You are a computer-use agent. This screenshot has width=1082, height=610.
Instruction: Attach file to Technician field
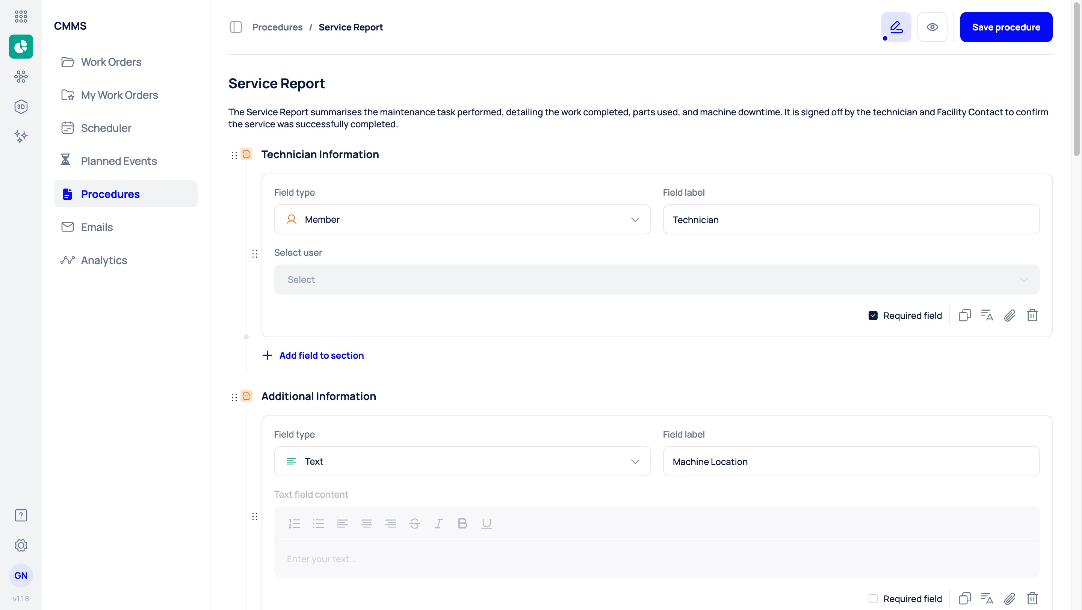tap(1009, 315)
